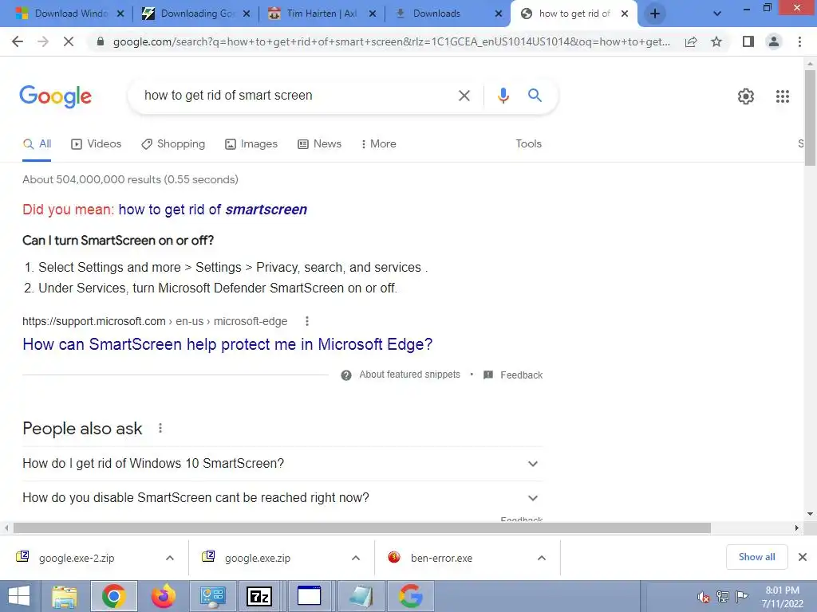This screenshot has width=817, height=612.
Task: Open the Chrome side panel
Action: pos(748,41)
